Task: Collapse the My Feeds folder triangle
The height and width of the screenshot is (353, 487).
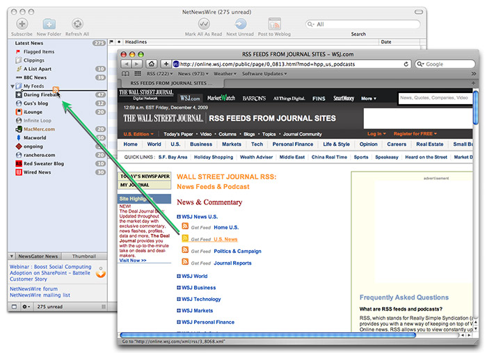Action: click(13, 86)
